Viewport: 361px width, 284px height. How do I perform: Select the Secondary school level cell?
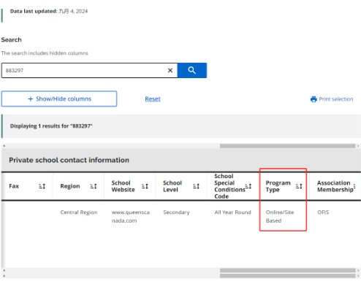(x=176, y=212)
